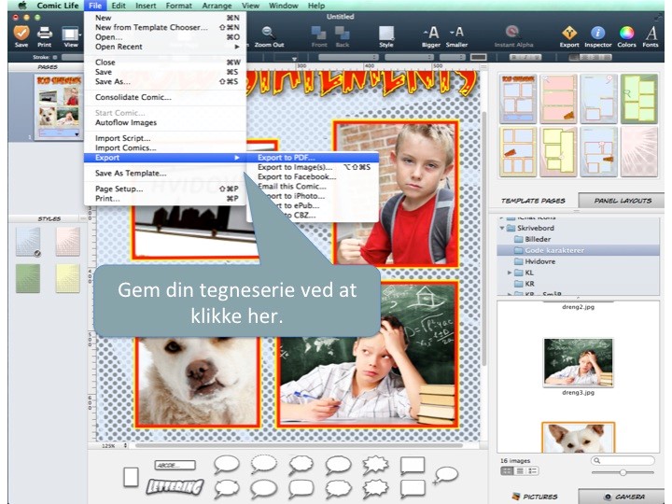Switch to Template Pages tab
Viewport: 672px width, 504px height.
tap(533, 201)
